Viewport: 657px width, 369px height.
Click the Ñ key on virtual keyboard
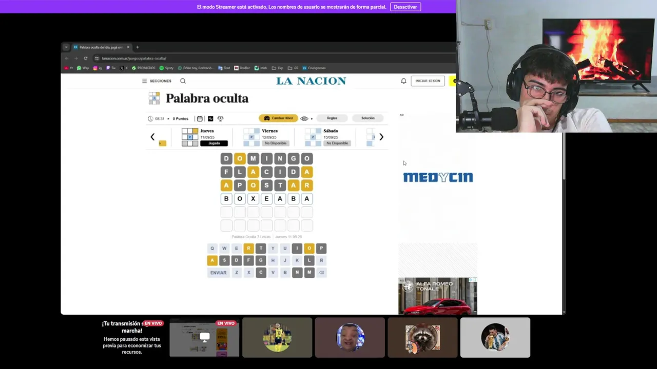pyautogui.click(x=321, y=260)
